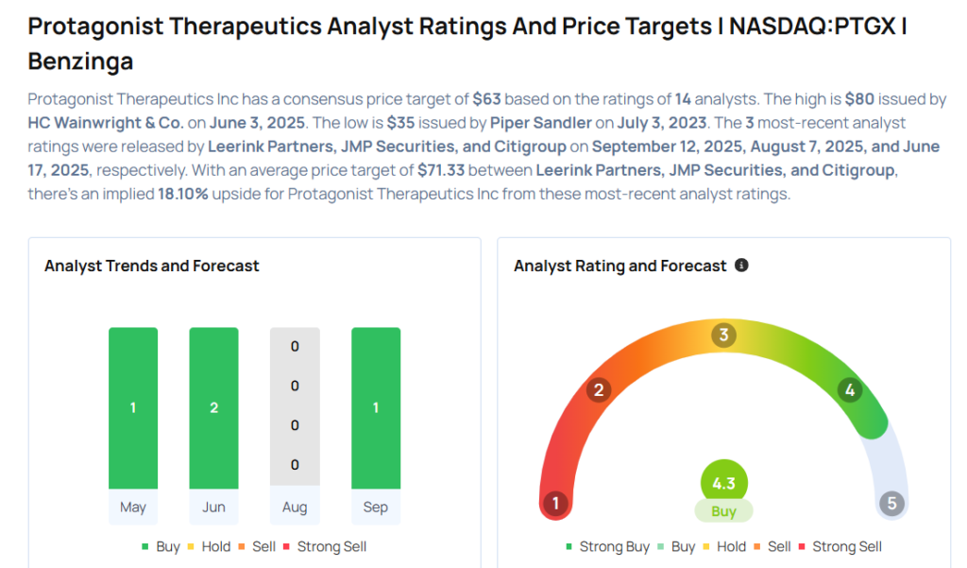The height and width of the screenshot is (568, 967).
Task: Click the green May bar in trends chart
Action: tap(133, 407)
